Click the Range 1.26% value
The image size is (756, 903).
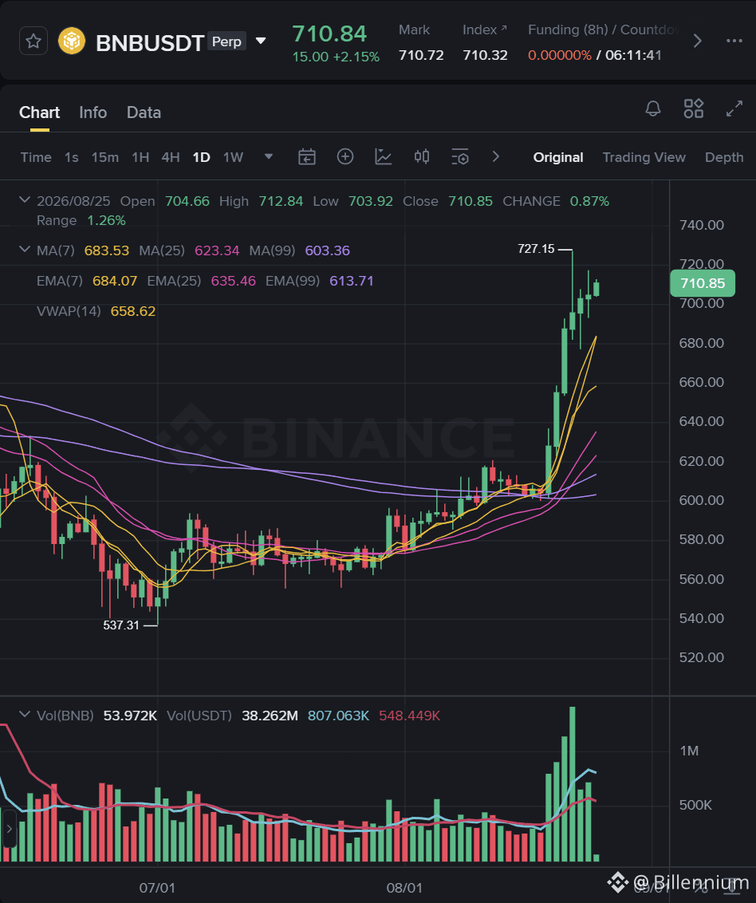(x=106, y=221)
